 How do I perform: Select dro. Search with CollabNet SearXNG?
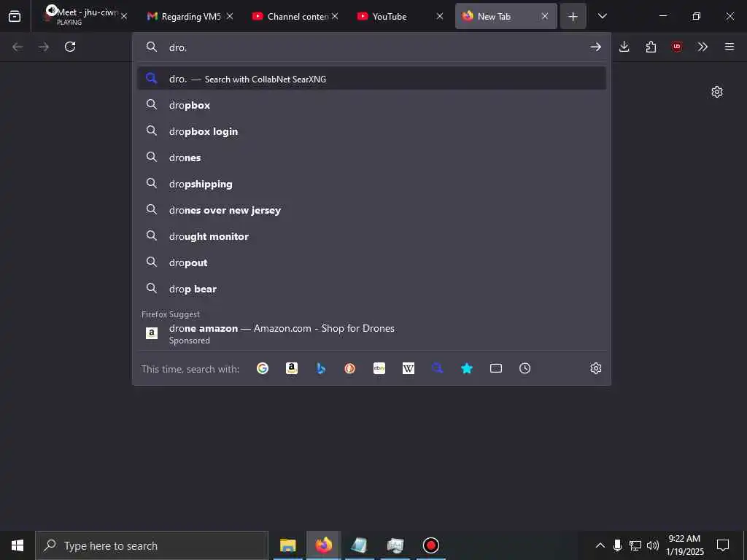(371, 79)
